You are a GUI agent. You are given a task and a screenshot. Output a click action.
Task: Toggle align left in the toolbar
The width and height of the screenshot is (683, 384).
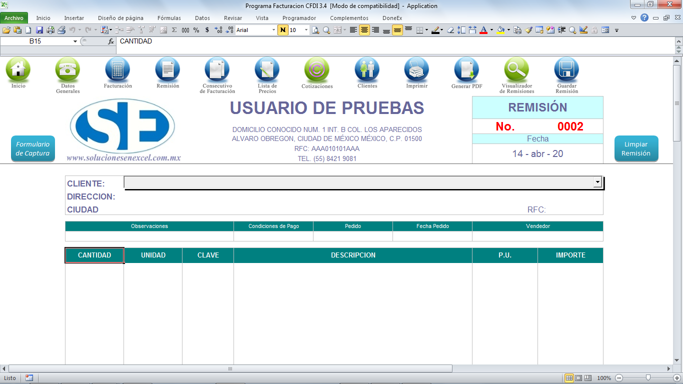pos(353,30)
